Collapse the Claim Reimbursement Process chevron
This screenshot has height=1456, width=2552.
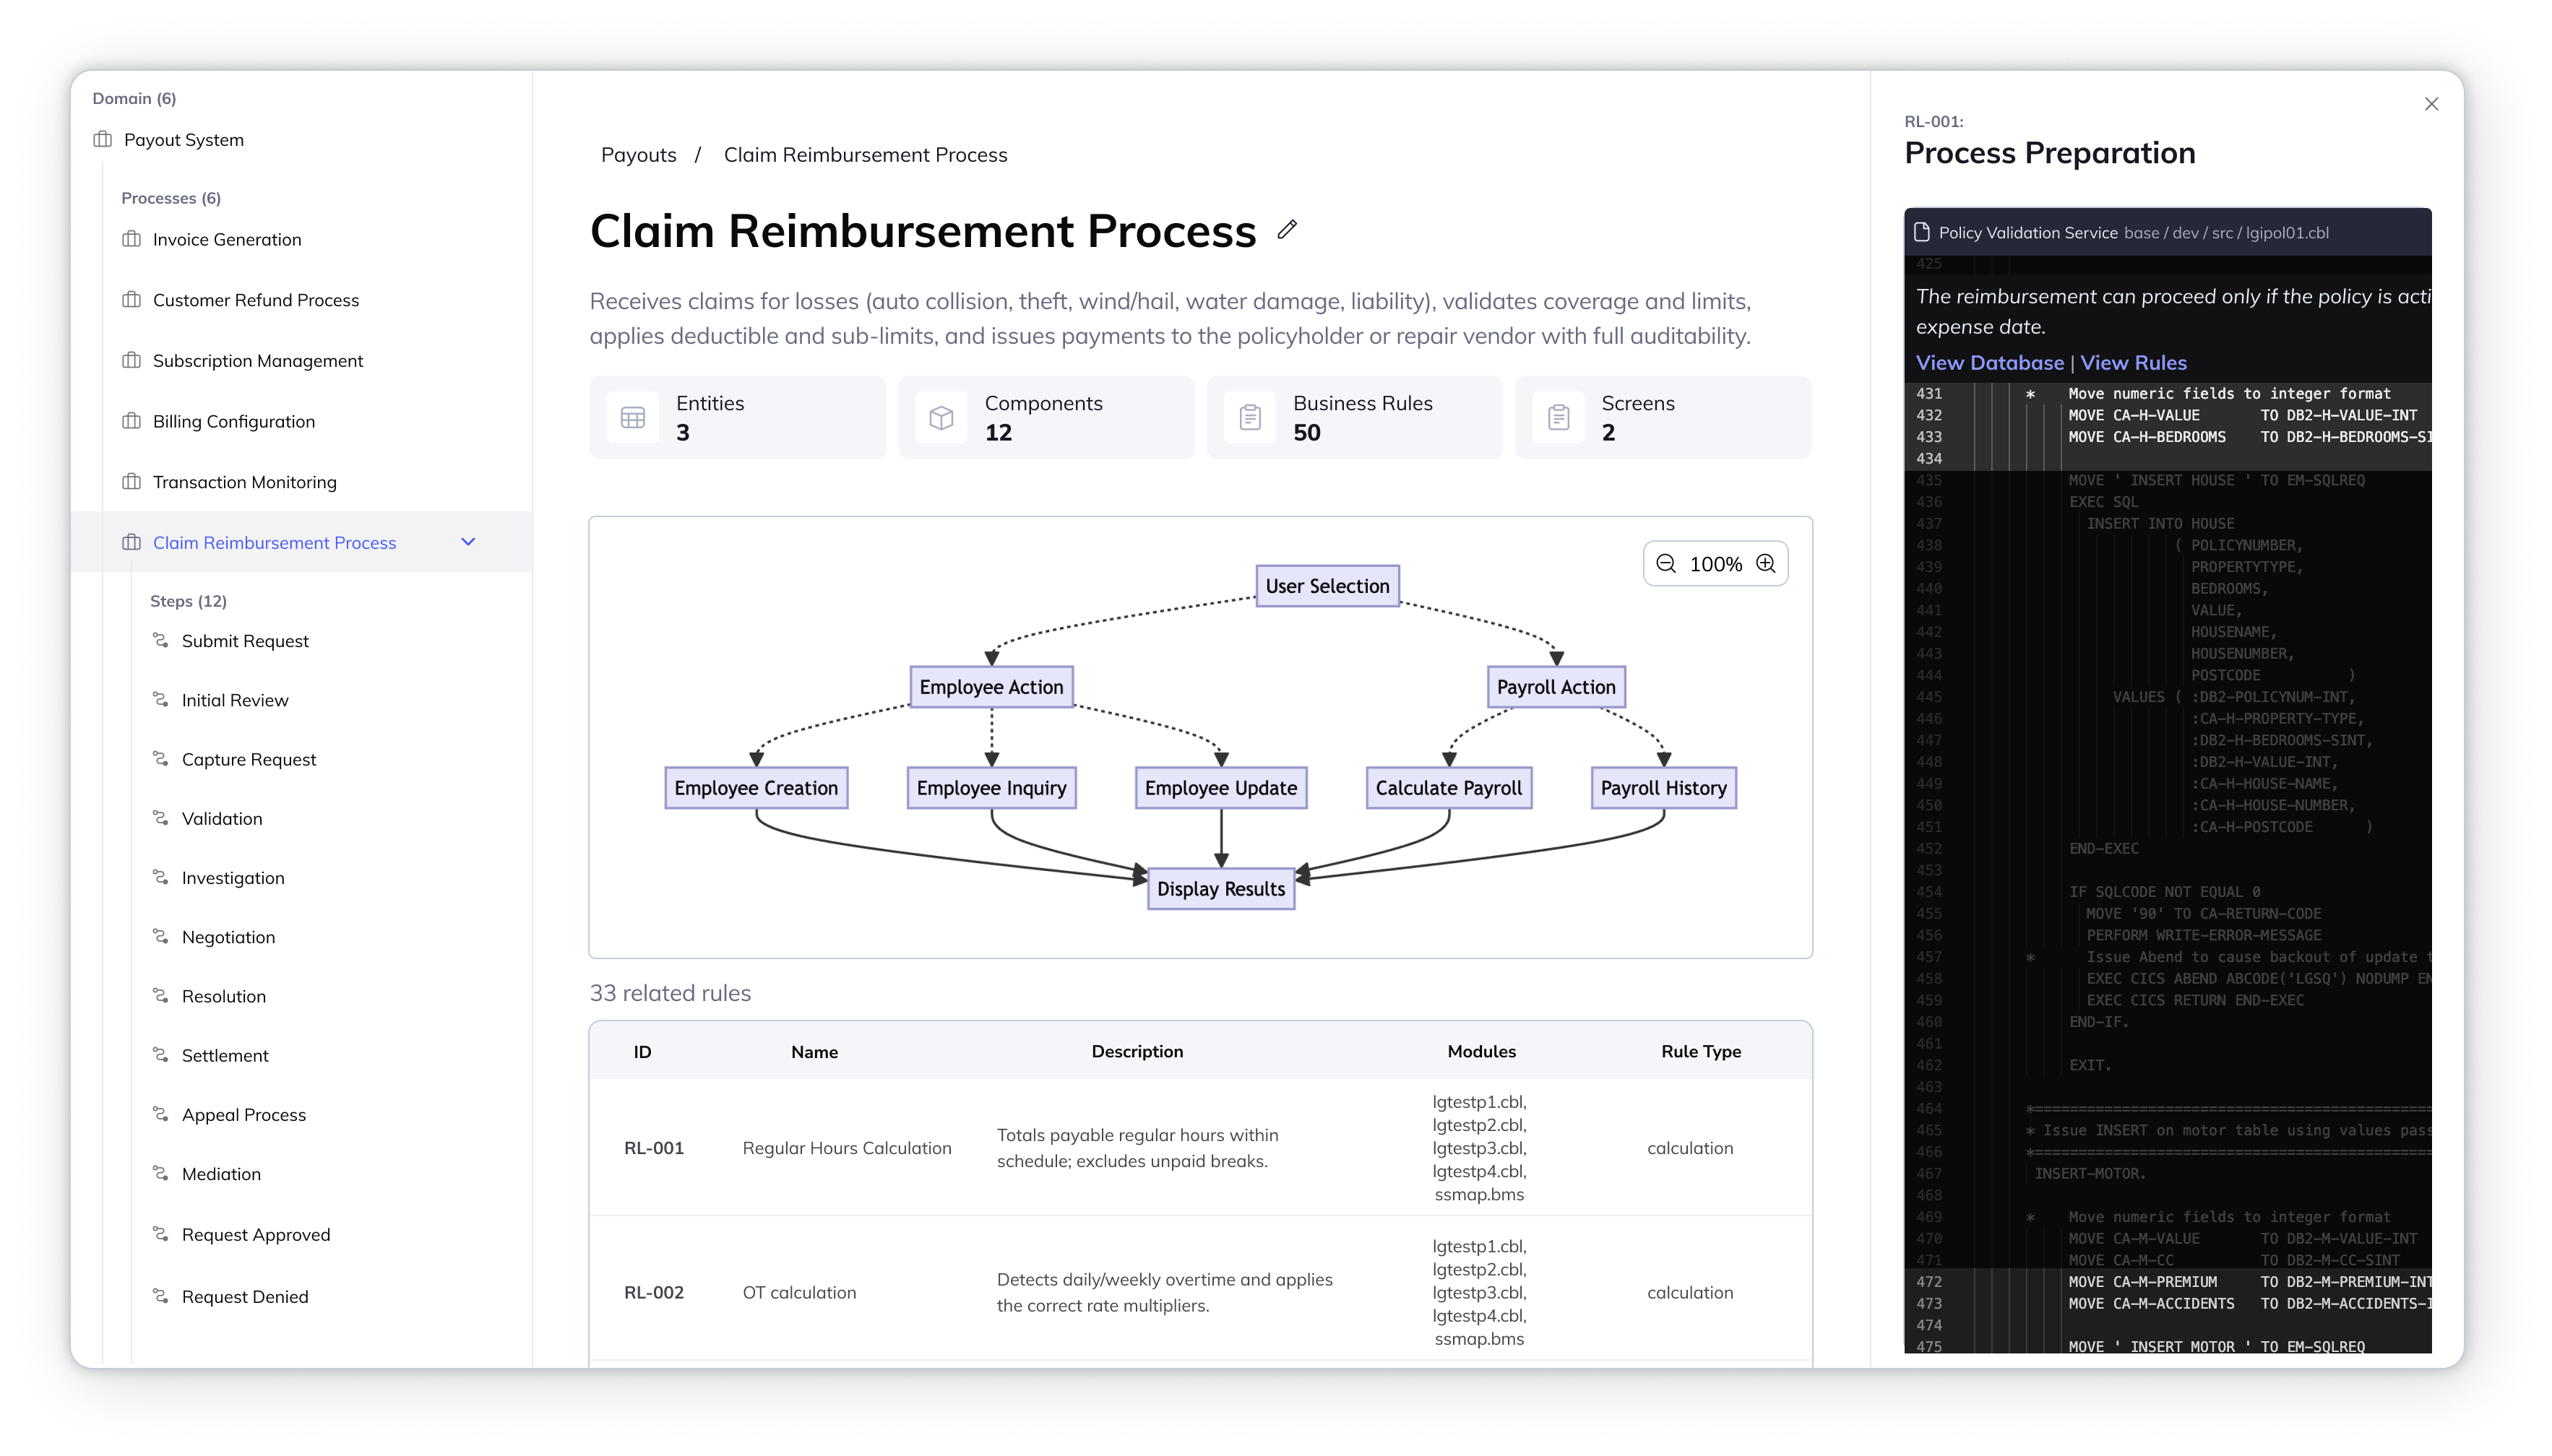pyautogui.click(x=468, y=542)
